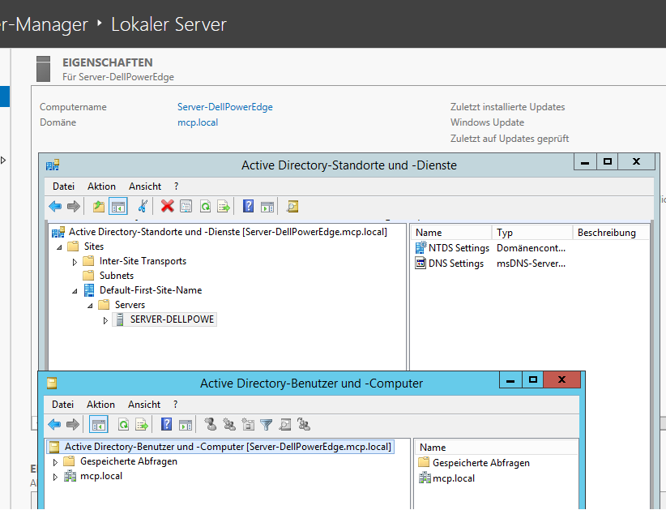
Task: Toggle console tree icon in Benutzer und -Computer toolbar
Action: (x=99, y=425)
